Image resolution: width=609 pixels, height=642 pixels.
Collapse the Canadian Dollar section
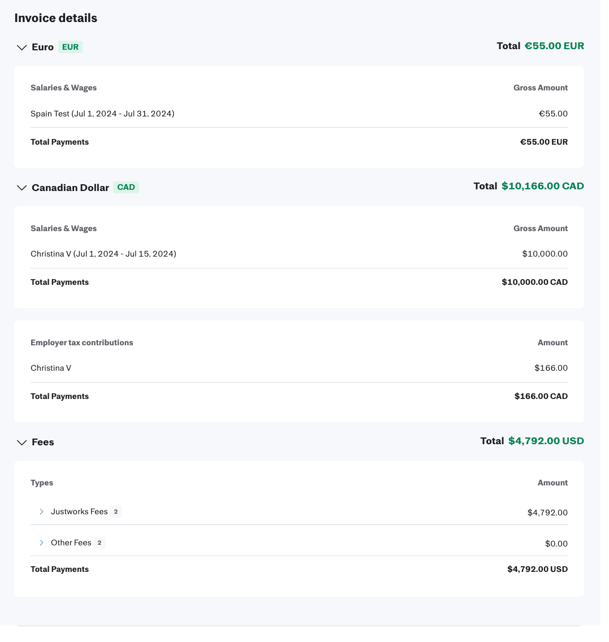click(x=21, y=188)
